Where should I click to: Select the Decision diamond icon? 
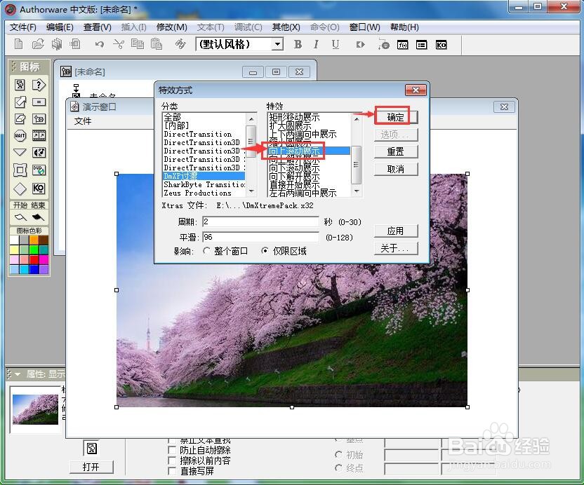pos(20,189)
